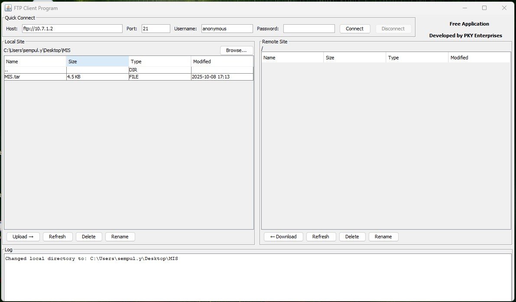Delete the selected local file
This screenshot has height=302, width=516.
(x=88, y=237)
